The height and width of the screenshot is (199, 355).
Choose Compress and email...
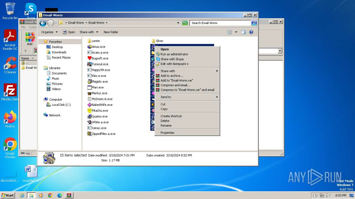pyautogui.click(x=187, y=85)
